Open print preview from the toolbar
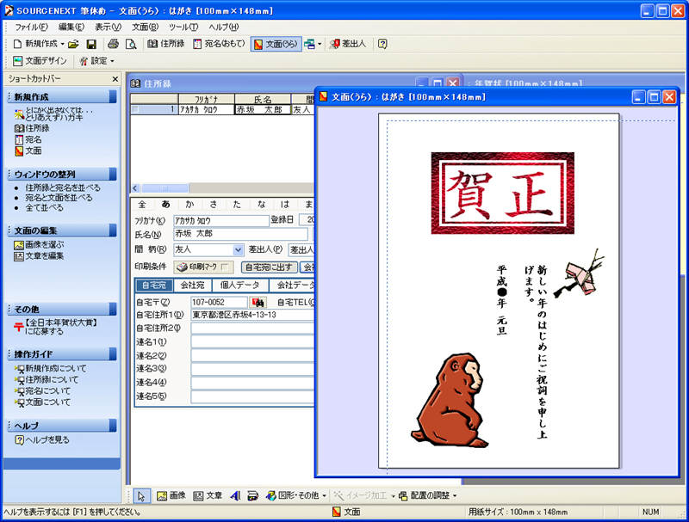 (131, 43)
